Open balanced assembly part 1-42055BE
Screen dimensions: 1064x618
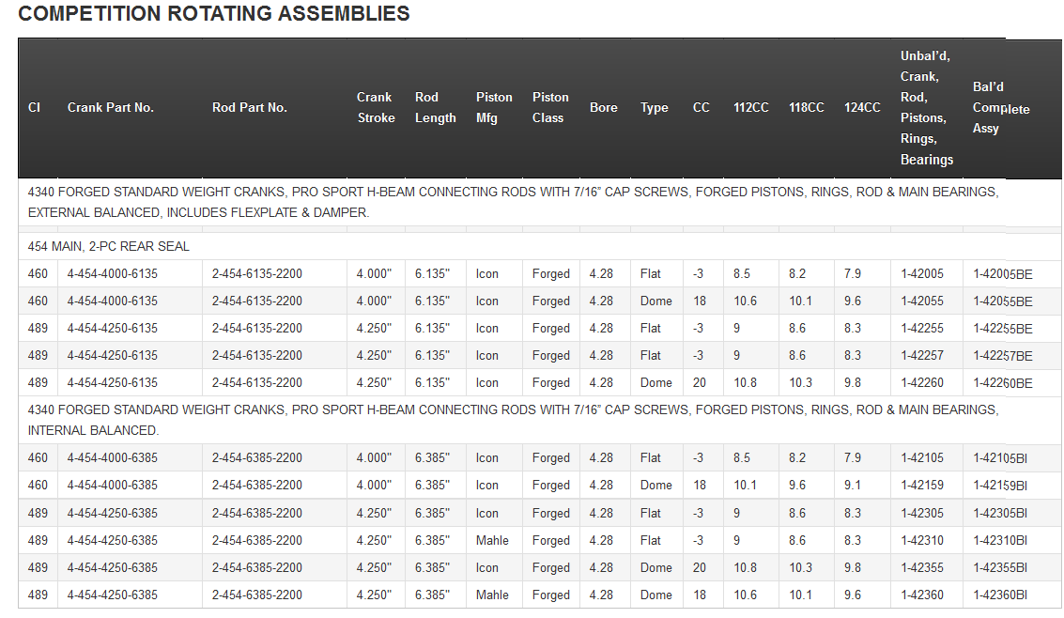1002,301
